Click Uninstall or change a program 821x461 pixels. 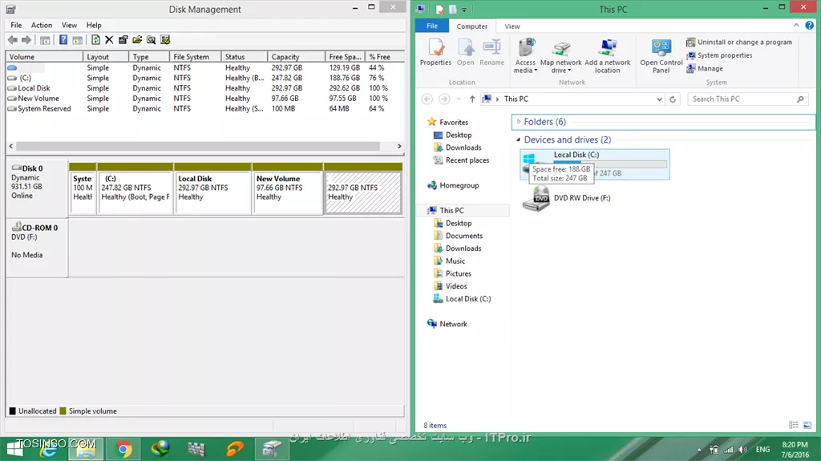[x=739, y=42]
